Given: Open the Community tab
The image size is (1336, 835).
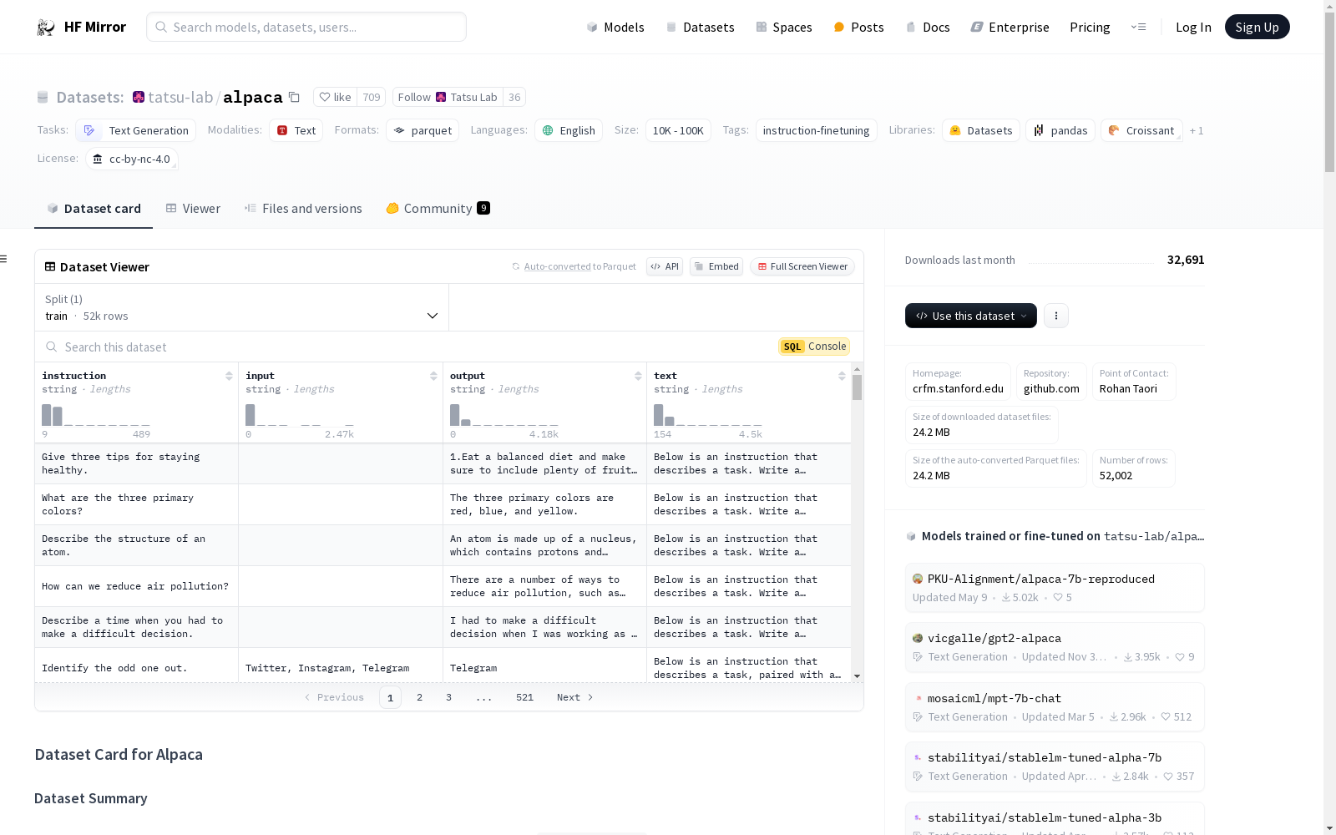Looking at the screenshot, I should pyautogui.click(x=438, y=209).
